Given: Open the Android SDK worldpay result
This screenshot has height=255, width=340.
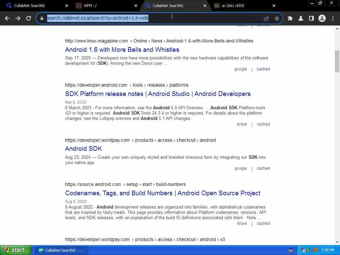Looking at the screenshot, I should 83,149.
